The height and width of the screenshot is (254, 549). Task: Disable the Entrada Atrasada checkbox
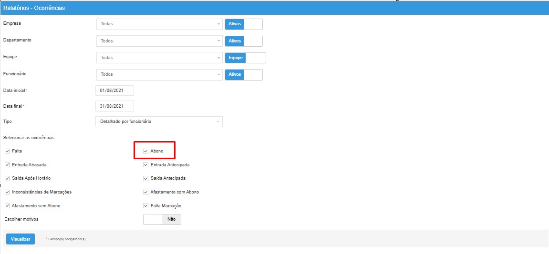pos(7,165)
